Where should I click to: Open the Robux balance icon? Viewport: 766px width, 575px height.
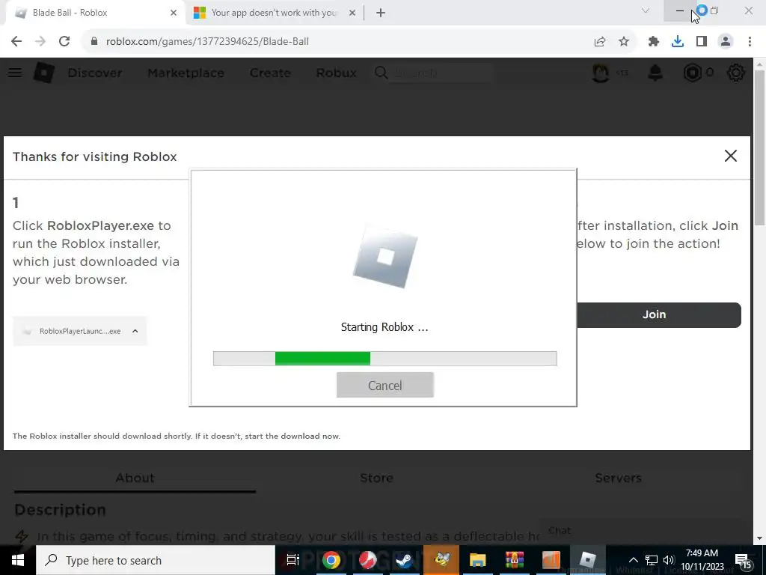(692, 73)
